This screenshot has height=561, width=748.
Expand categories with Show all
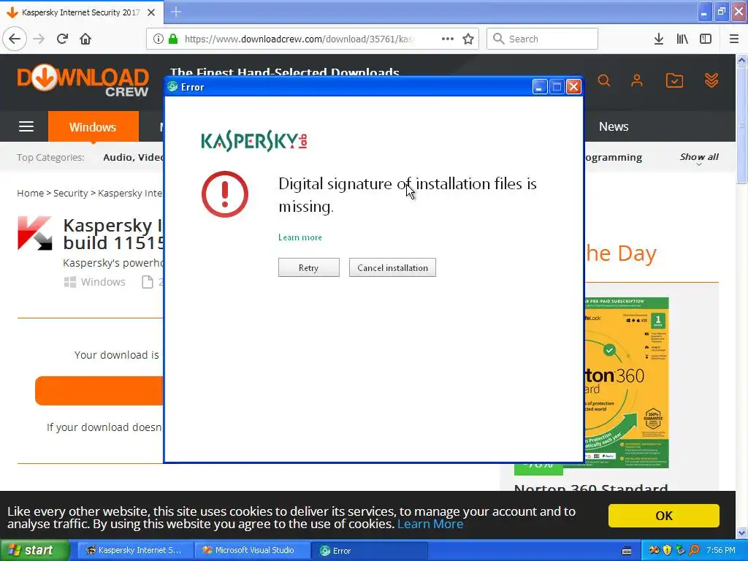coord(699,157)
